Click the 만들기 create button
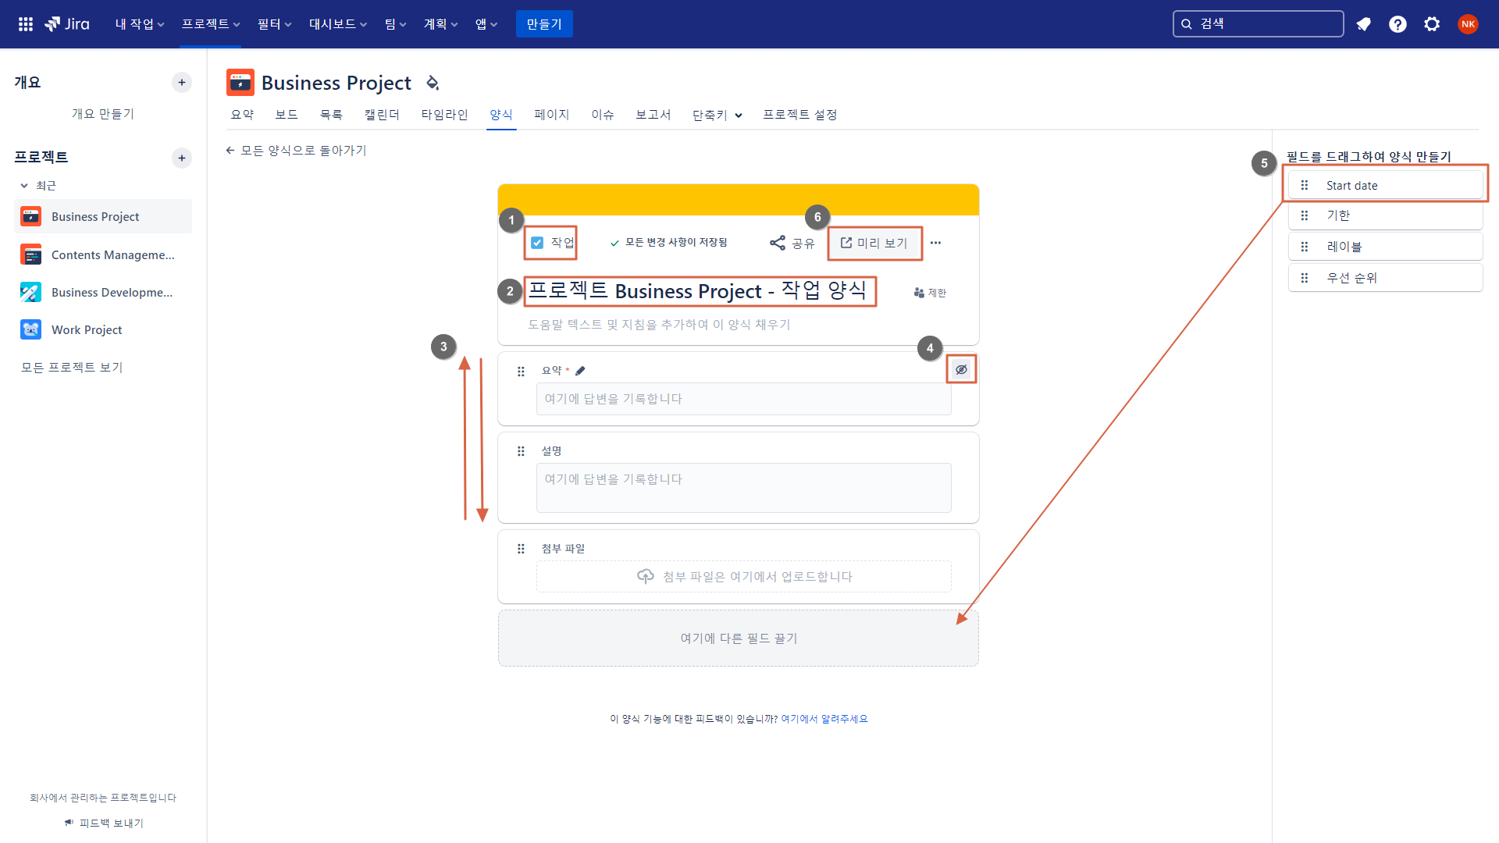This screenshot has height=843, width=1499. pyautogui.click(x=544, y=24)
